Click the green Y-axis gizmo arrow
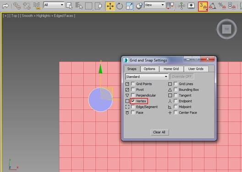Screen dimensions: 242x172 [x=100, y=69]
